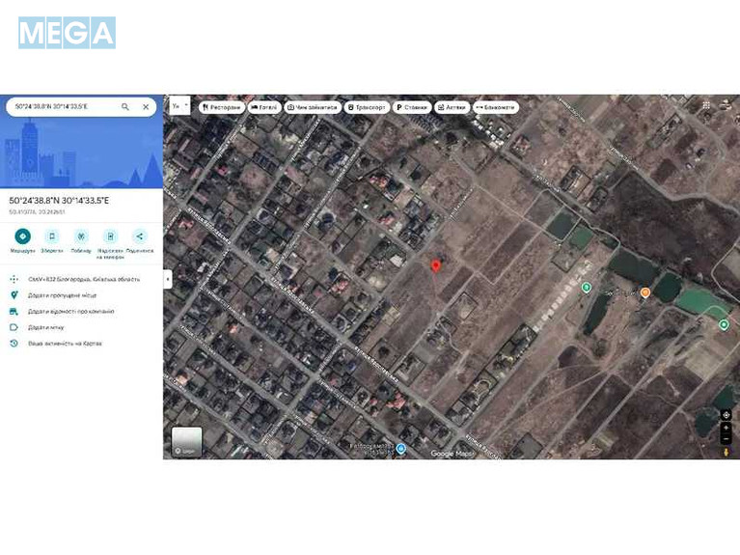Click the Nearby (Поблизу) icon
This screenshot has height=555, width=740.
[x=81, y=236]
